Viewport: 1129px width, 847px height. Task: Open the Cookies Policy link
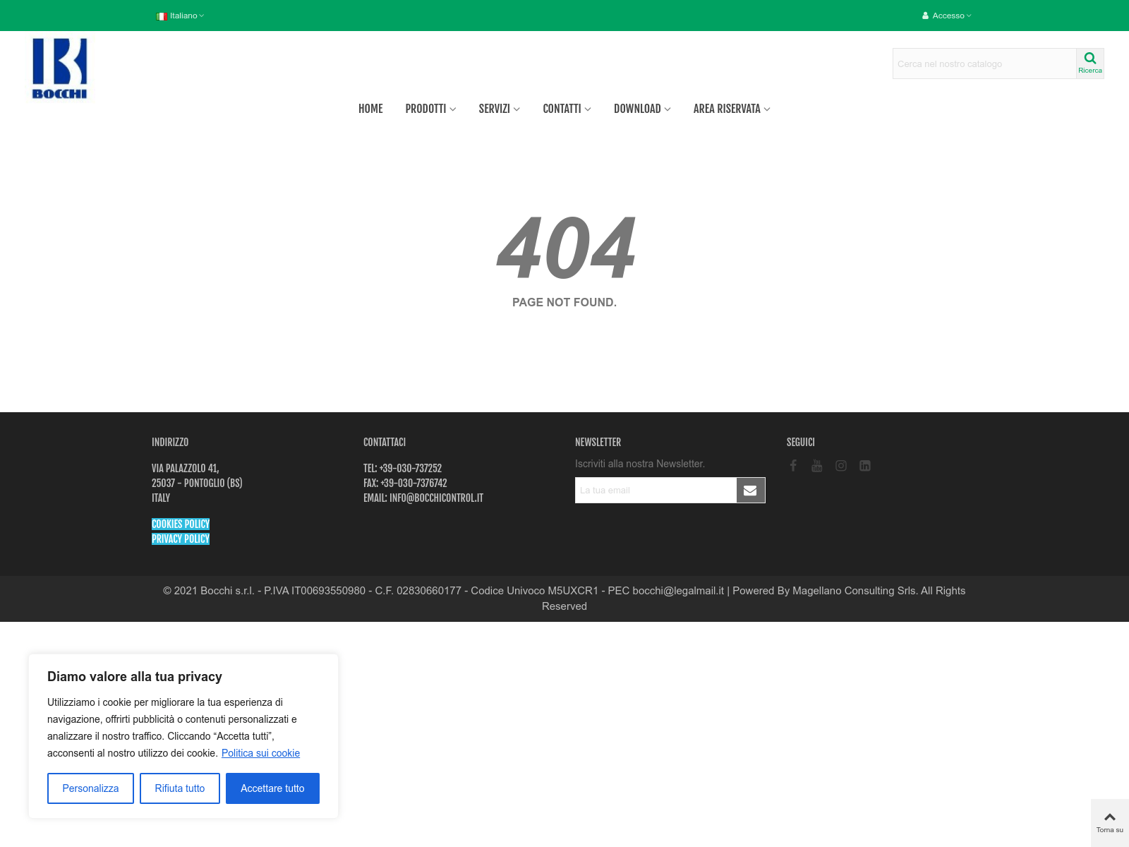coord(181,524)
